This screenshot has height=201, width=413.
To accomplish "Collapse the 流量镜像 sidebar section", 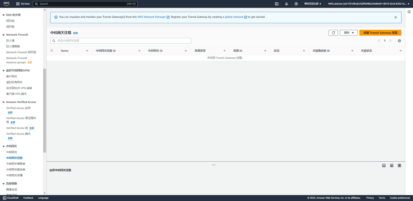I will (x=4, y=184).
